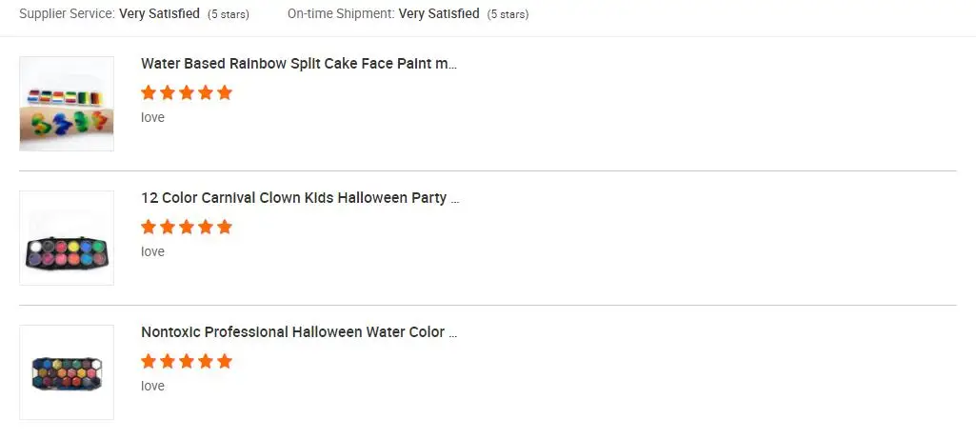Click "love" comment under Rainbow Split Cake review

click(x=152, y=118)
